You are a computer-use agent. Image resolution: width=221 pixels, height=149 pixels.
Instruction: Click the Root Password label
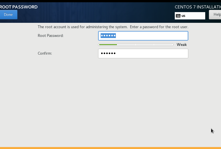point(51,35)
